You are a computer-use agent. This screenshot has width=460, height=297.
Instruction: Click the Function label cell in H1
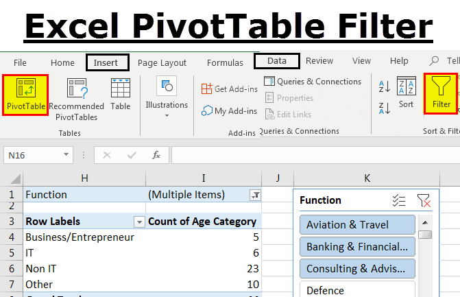tap(84, 195)
